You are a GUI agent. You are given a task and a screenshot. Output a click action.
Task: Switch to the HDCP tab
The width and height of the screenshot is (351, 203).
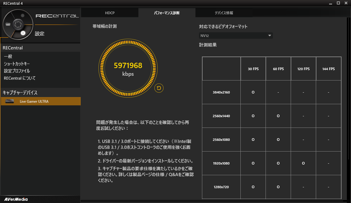pyautogui.click(x=110, y=13)
